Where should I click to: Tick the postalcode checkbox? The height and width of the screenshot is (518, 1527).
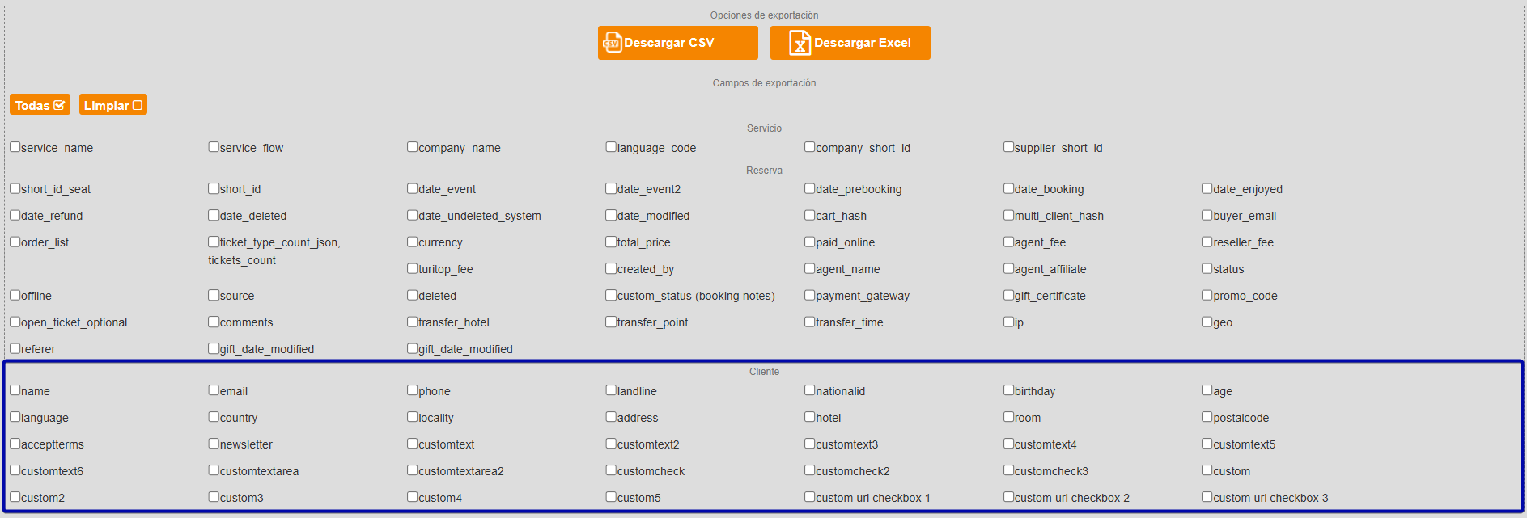point(1207,417)
